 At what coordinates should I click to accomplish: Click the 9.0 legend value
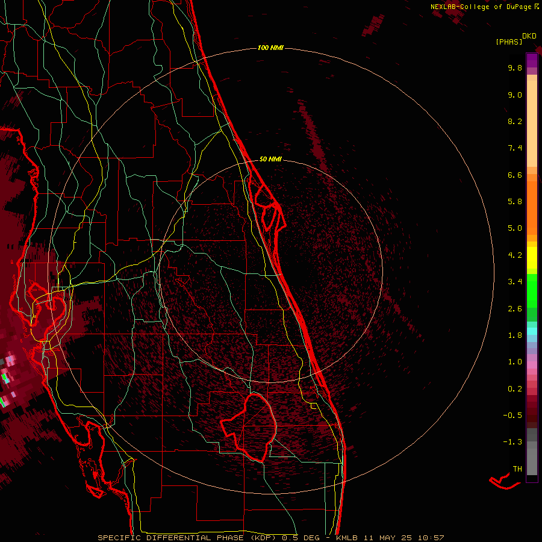tap(515, 95)
